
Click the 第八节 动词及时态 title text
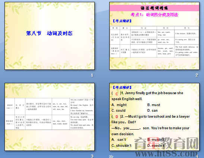[x=49, y=33]
